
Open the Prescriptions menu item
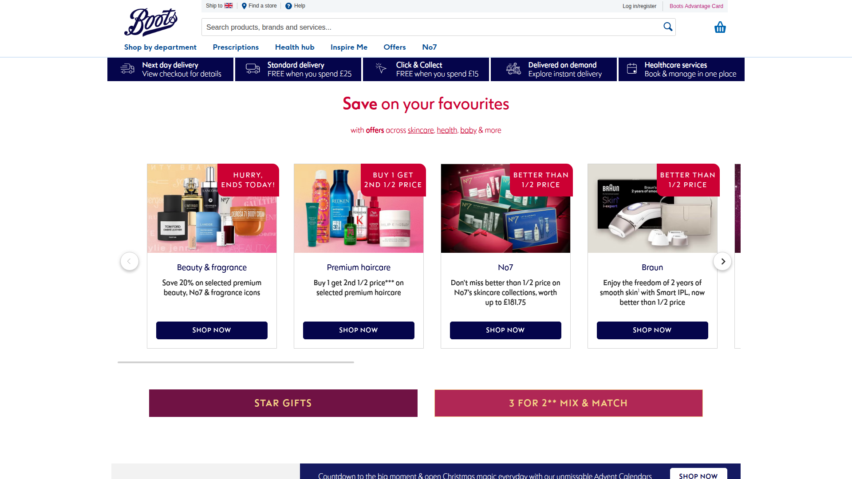coord(236,47)
